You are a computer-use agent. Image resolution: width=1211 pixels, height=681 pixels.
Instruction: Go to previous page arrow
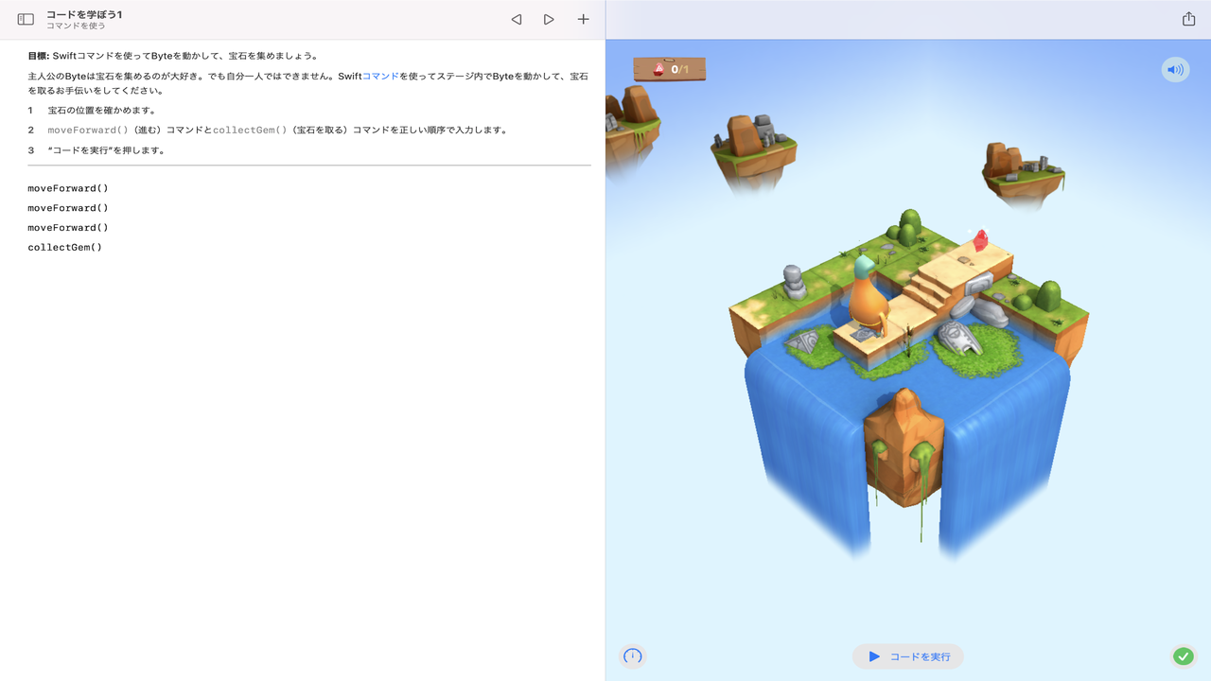(516, 19)
